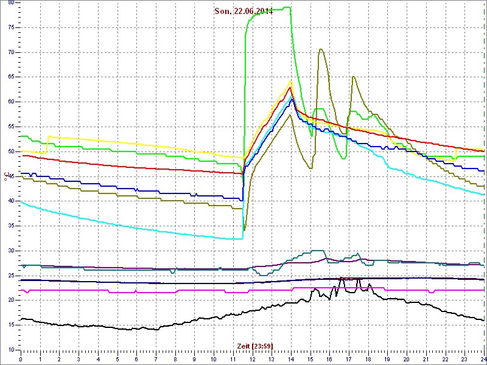Viewport: 487px width, 365px height.
Task: Select the 35 label on the temperature axis
Action: coord(10,226)
